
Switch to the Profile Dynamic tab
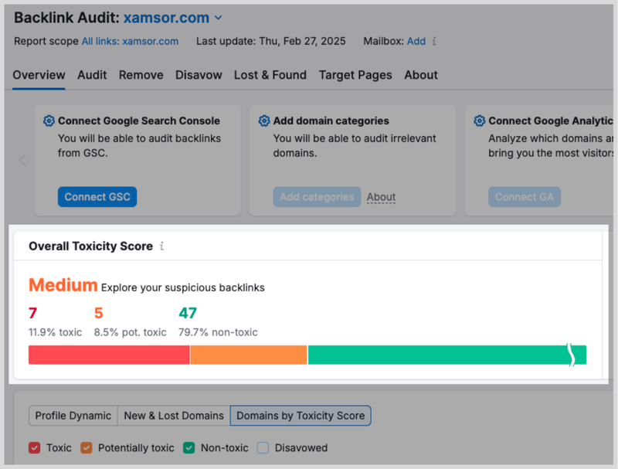point(73,416)
